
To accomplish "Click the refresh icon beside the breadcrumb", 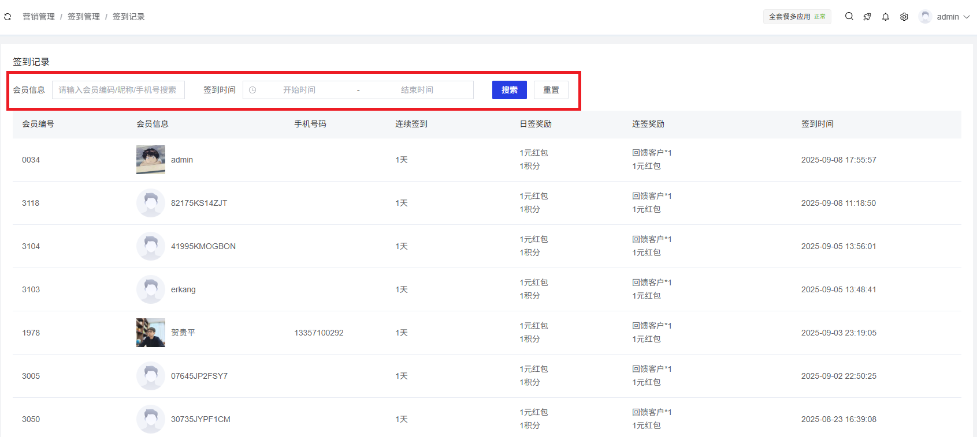I will tap(8, 17).
